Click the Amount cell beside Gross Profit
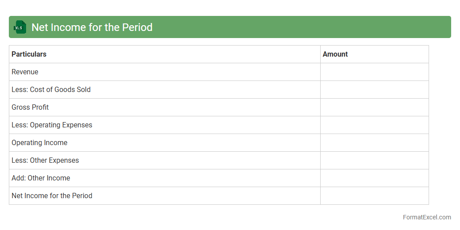Screen dimensions: 460x230 click(374, 107)
